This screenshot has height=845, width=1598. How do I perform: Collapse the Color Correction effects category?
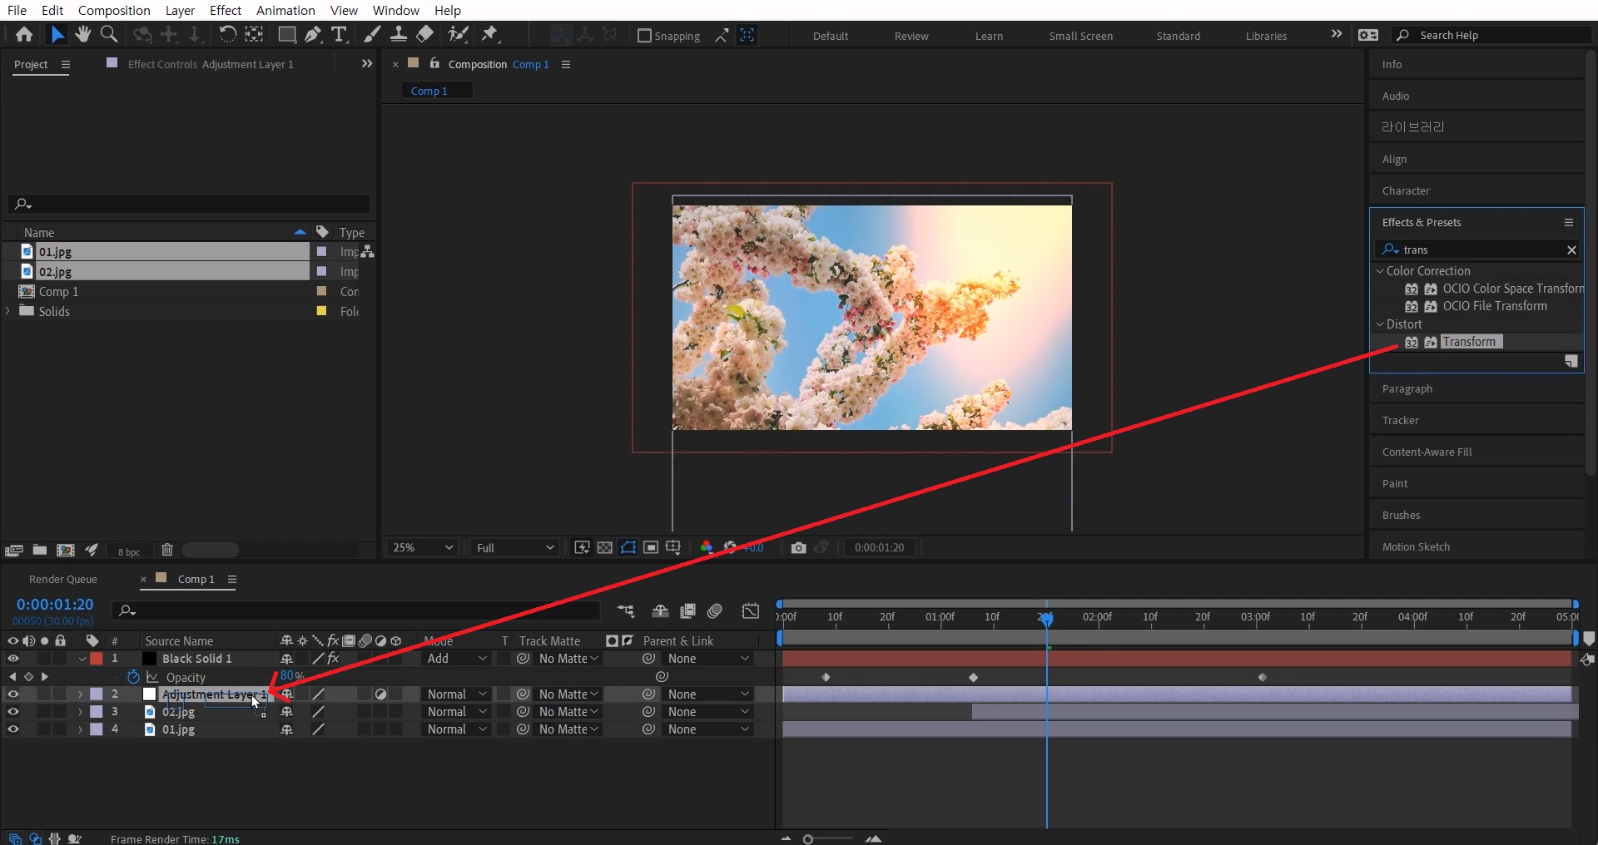1380,271
